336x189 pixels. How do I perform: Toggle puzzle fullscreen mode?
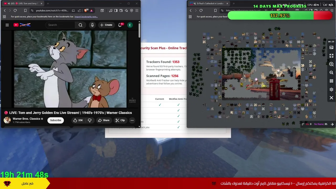point(331,56)
